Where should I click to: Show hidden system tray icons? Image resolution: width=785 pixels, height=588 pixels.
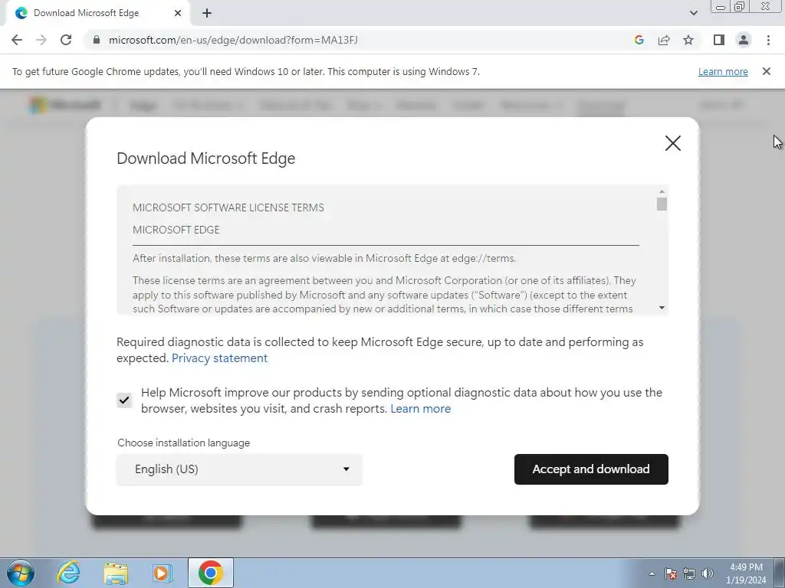click(x=652, y=573)
